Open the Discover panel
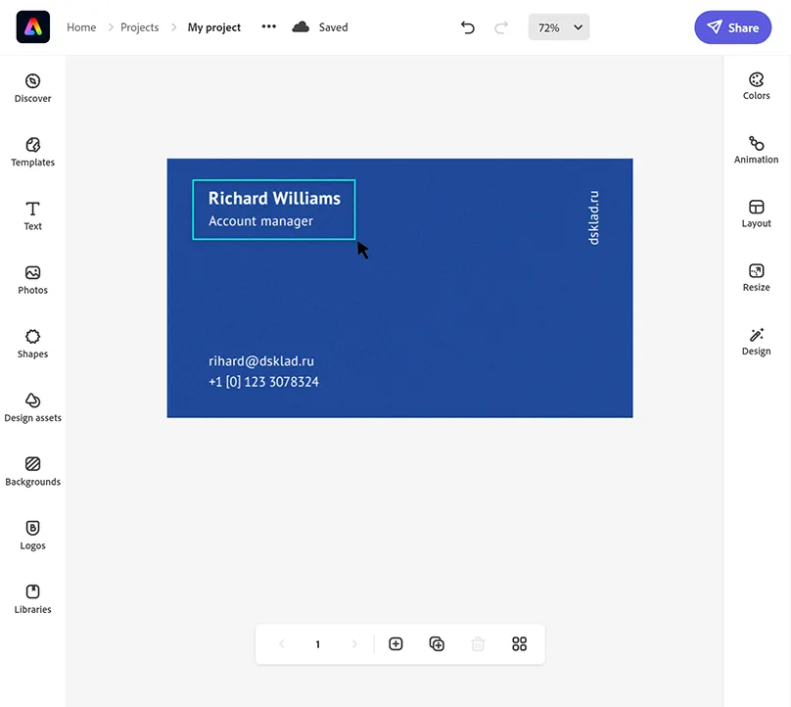791x707 pixels. [32, 87]
